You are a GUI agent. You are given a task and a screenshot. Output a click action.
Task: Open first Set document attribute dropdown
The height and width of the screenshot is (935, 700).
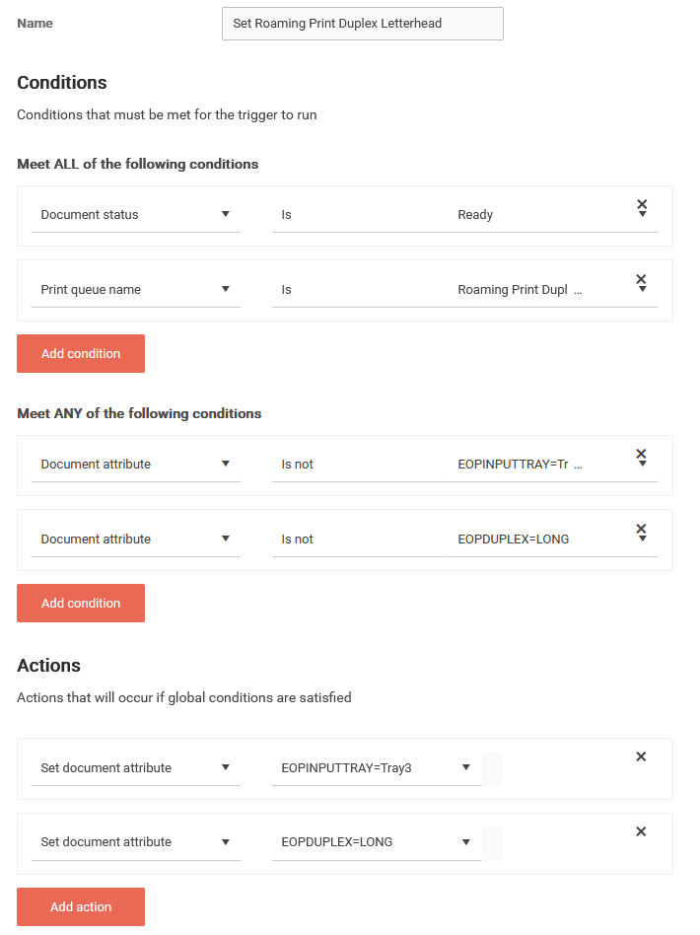point(135,768)
